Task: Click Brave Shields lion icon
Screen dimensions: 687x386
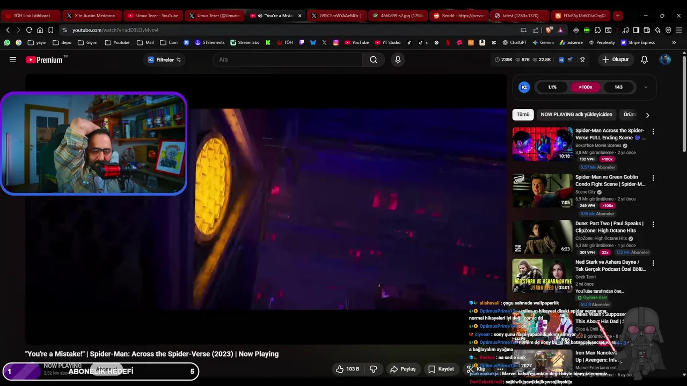Action: [549, 30]
